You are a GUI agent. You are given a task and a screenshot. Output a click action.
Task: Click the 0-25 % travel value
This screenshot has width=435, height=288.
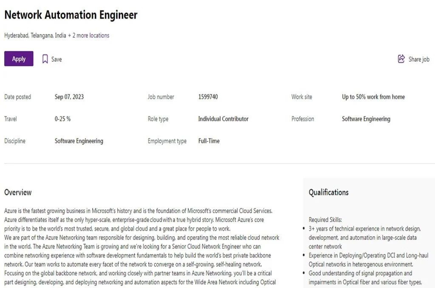coord(63,119)
